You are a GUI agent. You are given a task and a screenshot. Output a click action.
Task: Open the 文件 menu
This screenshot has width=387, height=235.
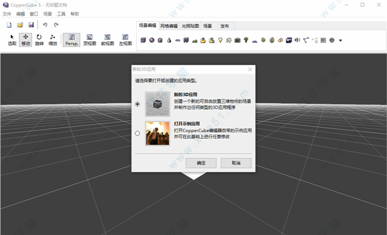[x=7, y=14]
